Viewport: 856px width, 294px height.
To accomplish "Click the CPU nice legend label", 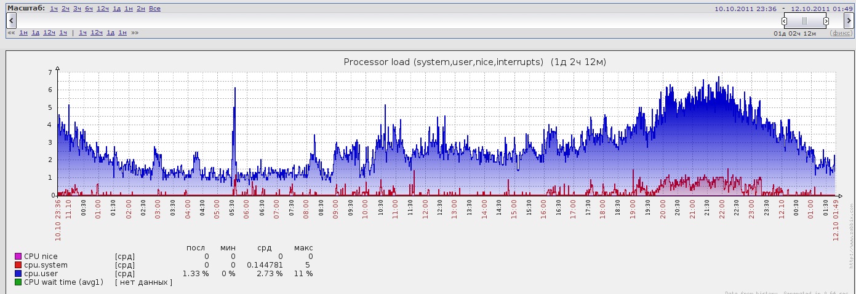I will click(x=41, y=257).
